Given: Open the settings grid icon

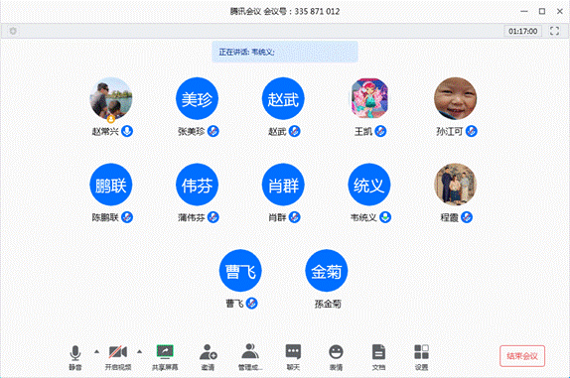Looking at the screenshot, I should [x=421, y=352].
